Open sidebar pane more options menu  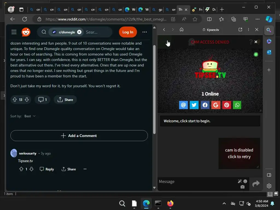click(248, 30)
